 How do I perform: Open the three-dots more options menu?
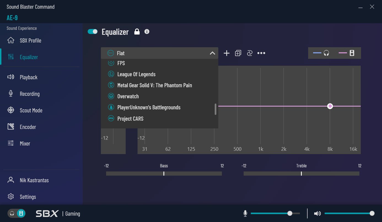(x=261, y=53)
